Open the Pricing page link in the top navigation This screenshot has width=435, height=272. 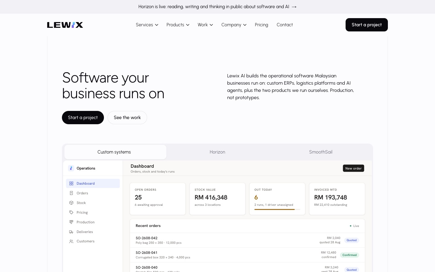(x=261, y=25)
